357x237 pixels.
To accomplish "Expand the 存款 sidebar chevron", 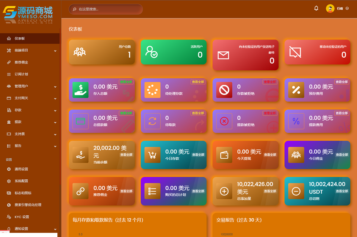I will tap(55, 110).
